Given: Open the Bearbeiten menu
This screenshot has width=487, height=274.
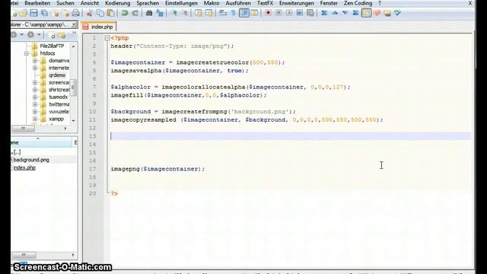Looking at the screenshot, I should [x=37, y=3].
